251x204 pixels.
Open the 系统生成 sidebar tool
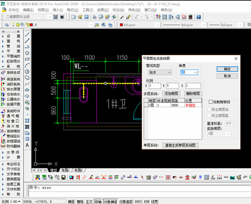tap(13, 72)
